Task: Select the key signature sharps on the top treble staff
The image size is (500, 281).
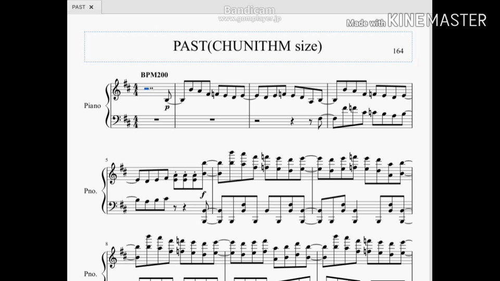Action: (x=127, y=87)
